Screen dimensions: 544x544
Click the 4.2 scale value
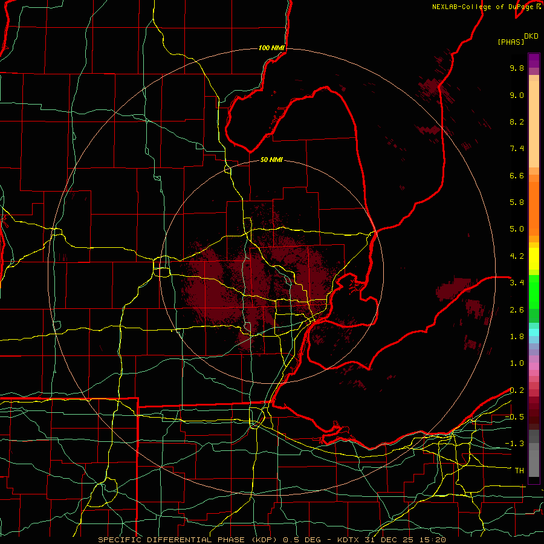pyautogui.click(x=517, y=256)
